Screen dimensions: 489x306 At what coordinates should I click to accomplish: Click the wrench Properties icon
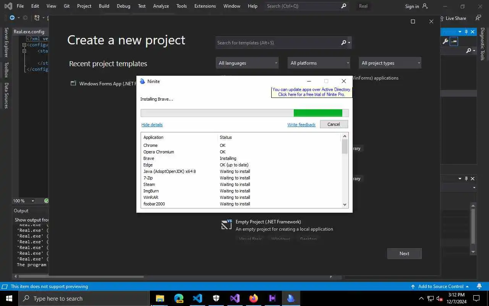(445, 41)
